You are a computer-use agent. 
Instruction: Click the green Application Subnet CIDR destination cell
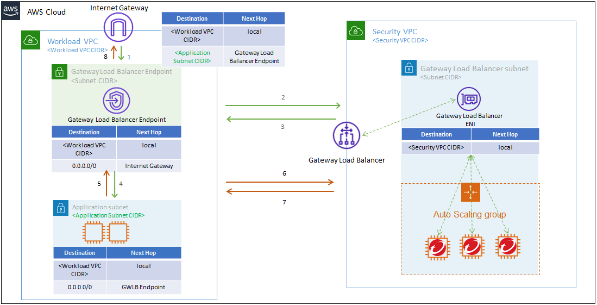[x=192, y=57]
